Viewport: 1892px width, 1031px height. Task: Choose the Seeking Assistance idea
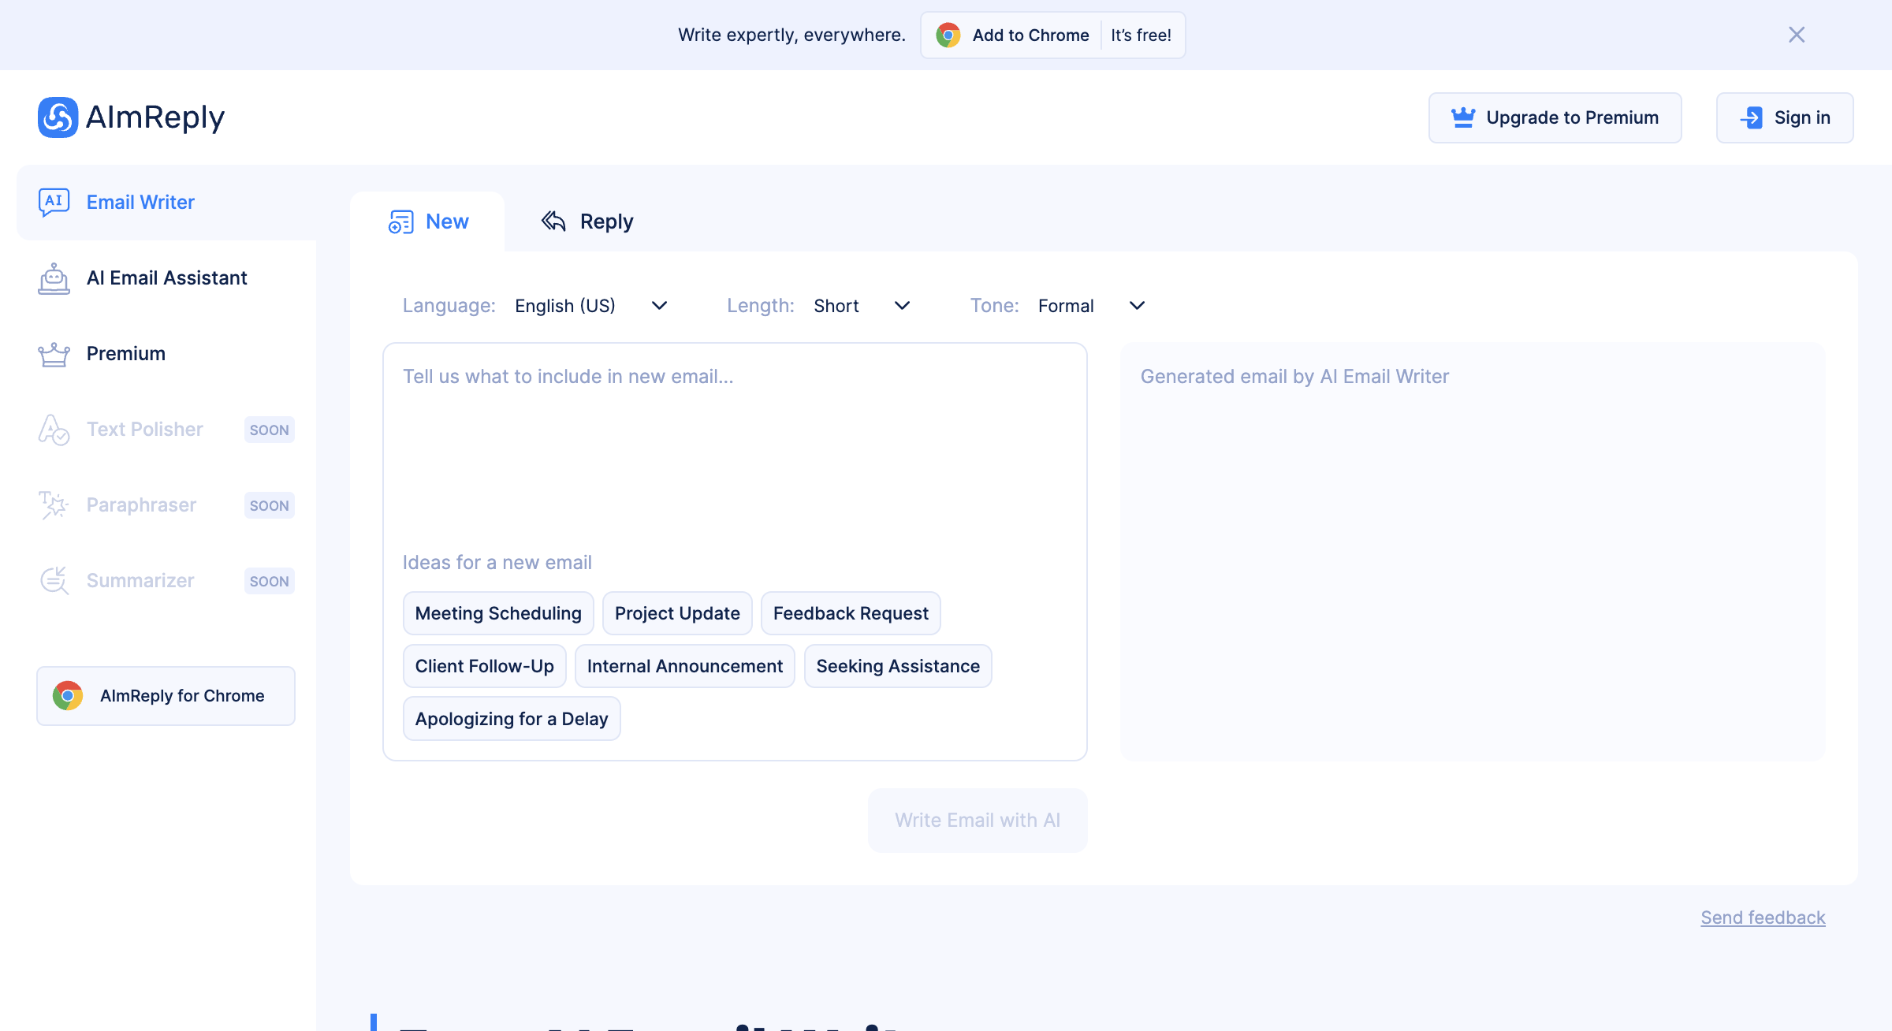[x=898, y=666]
